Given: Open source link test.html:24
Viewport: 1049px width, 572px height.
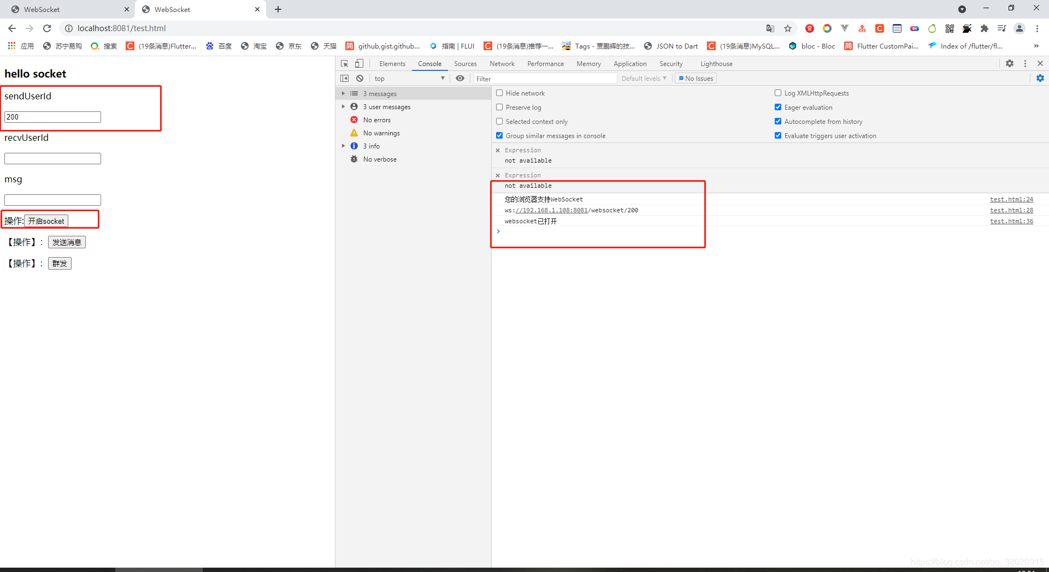Looking at the screenshot, I should (x=1011, y=199).
